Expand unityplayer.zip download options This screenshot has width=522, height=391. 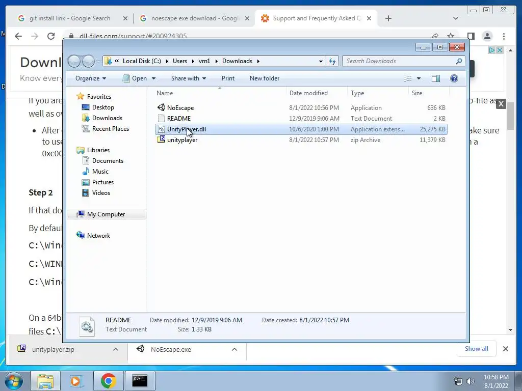pos(116,349)
